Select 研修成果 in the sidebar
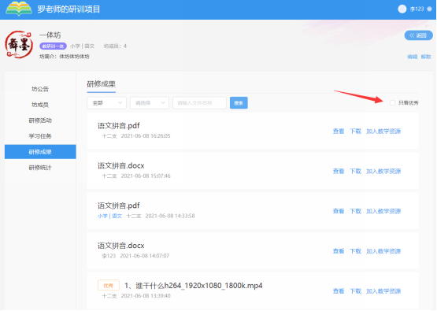Screen dimensions: 437x311 click(40, 152)
